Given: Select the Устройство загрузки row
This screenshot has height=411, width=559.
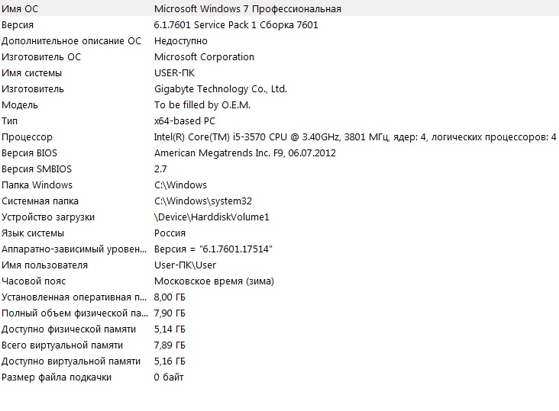Looking at the screenshot, I should (x=279, y=217).
